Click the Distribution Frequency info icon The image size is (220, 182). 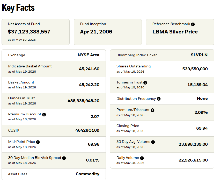(159, 99)
